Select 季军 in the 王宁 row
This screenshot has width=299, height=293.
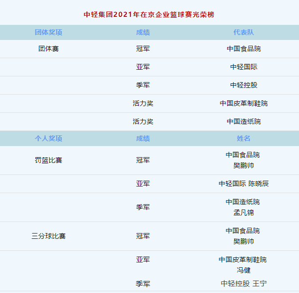143,284
